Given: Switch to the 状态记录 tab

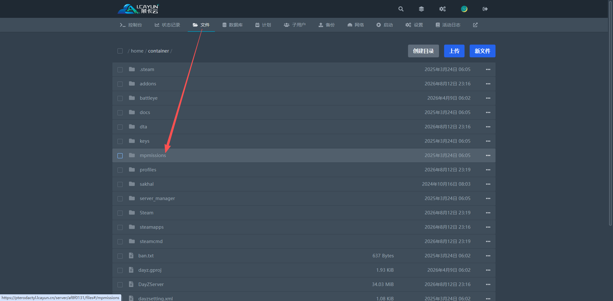Looking at the screenshot, I should pyautogui.click(x=167, y=25).
